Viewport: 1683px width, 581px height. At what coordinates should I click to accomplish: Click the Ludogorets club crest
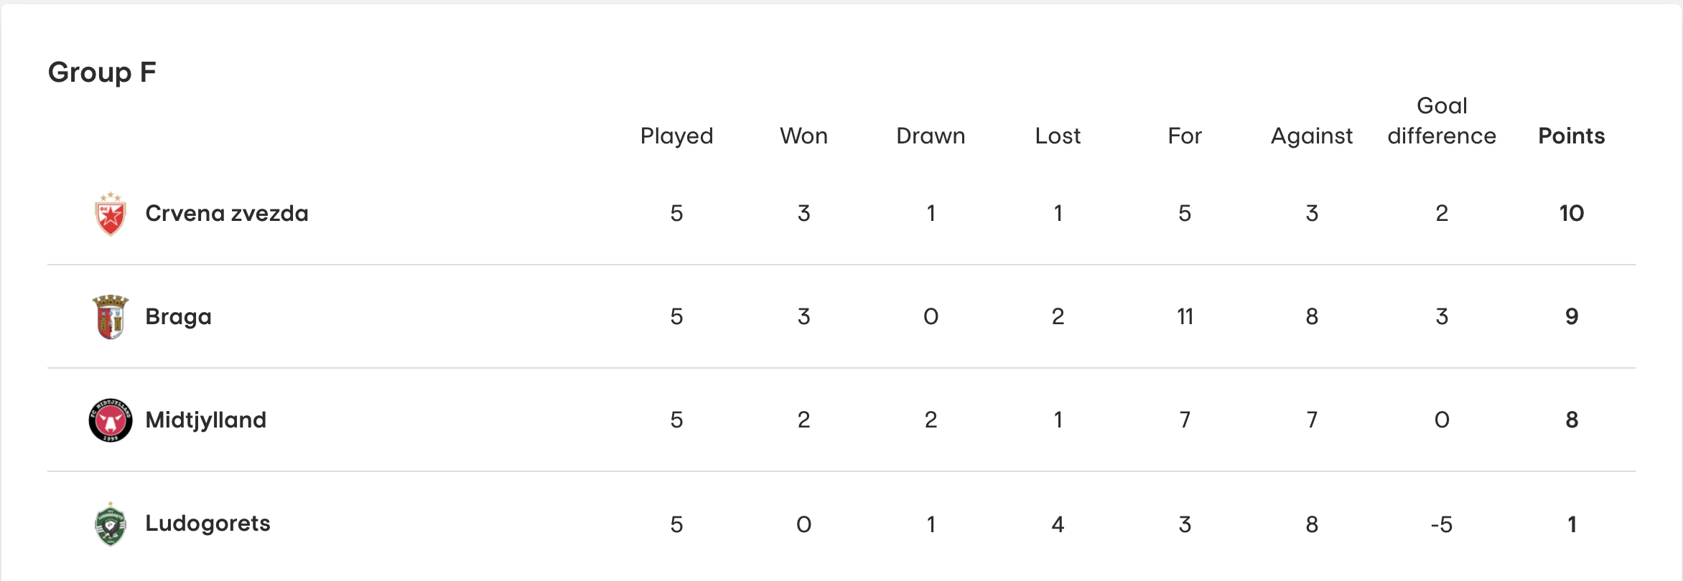[111, 524]
